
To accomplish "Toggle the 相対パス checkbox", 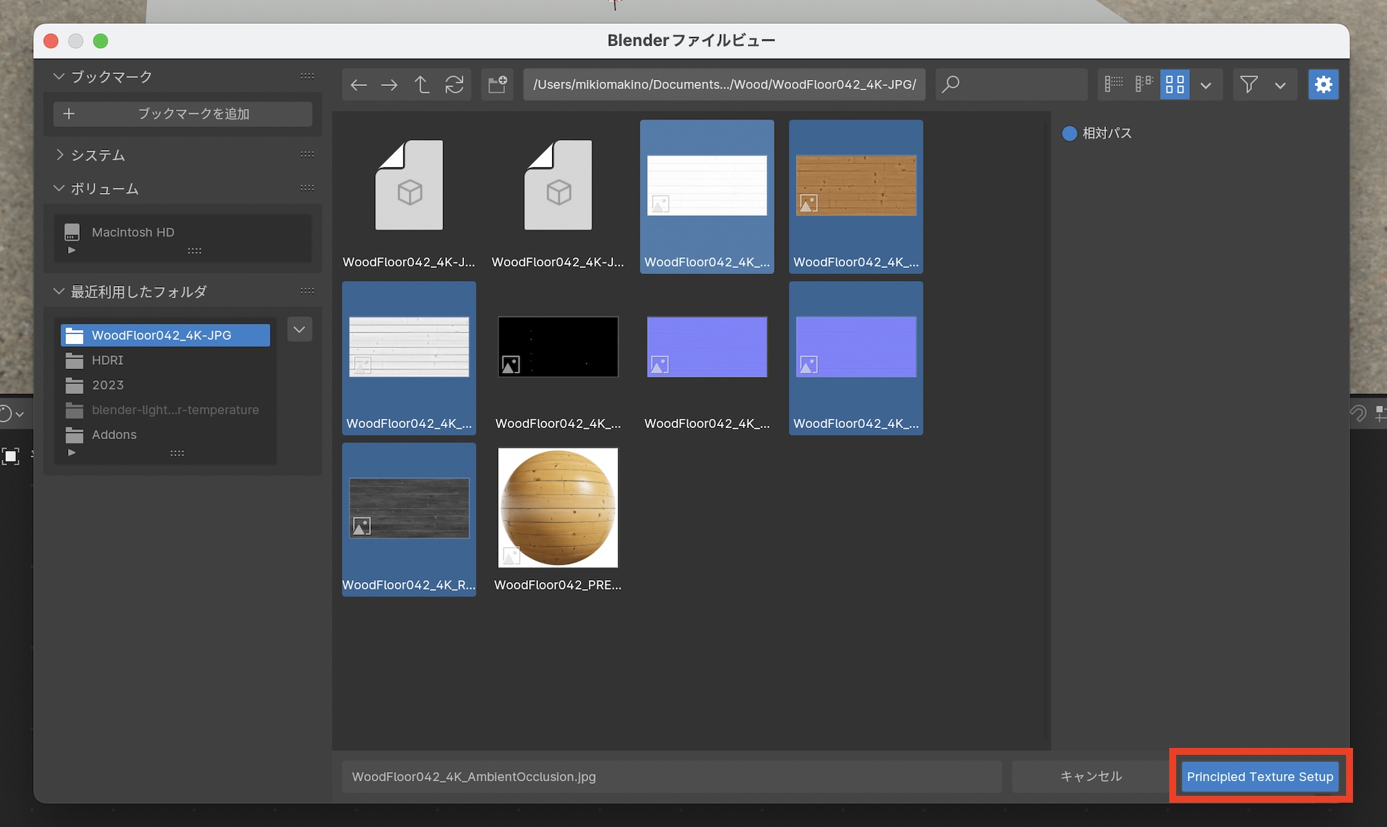I will pyautogui.click(x=1069, y=133).
